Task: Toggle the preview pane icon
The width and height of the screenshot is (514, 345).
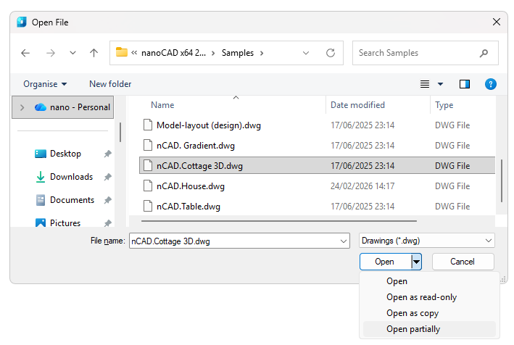Action: point(465,84)
